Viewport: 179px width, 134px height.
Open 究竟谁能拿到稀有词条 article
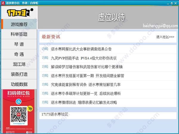click(86, 85)
